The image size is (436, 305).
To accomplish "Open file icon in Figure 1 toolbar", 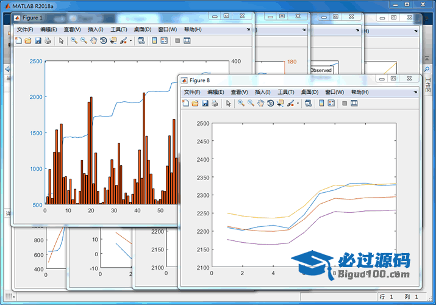I will tap(28, 41).
